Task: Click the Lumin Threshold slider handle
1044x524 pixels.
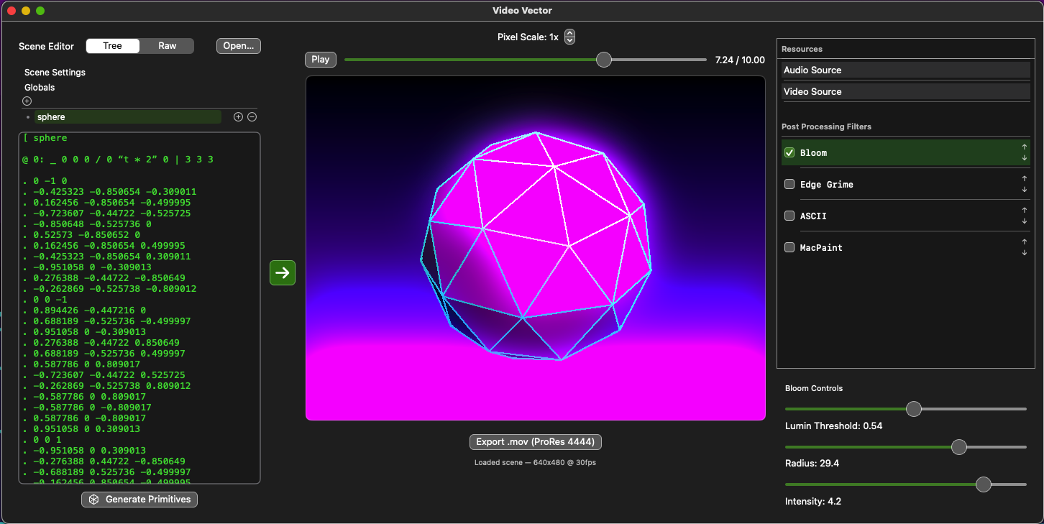Action: tap(914, 409)
